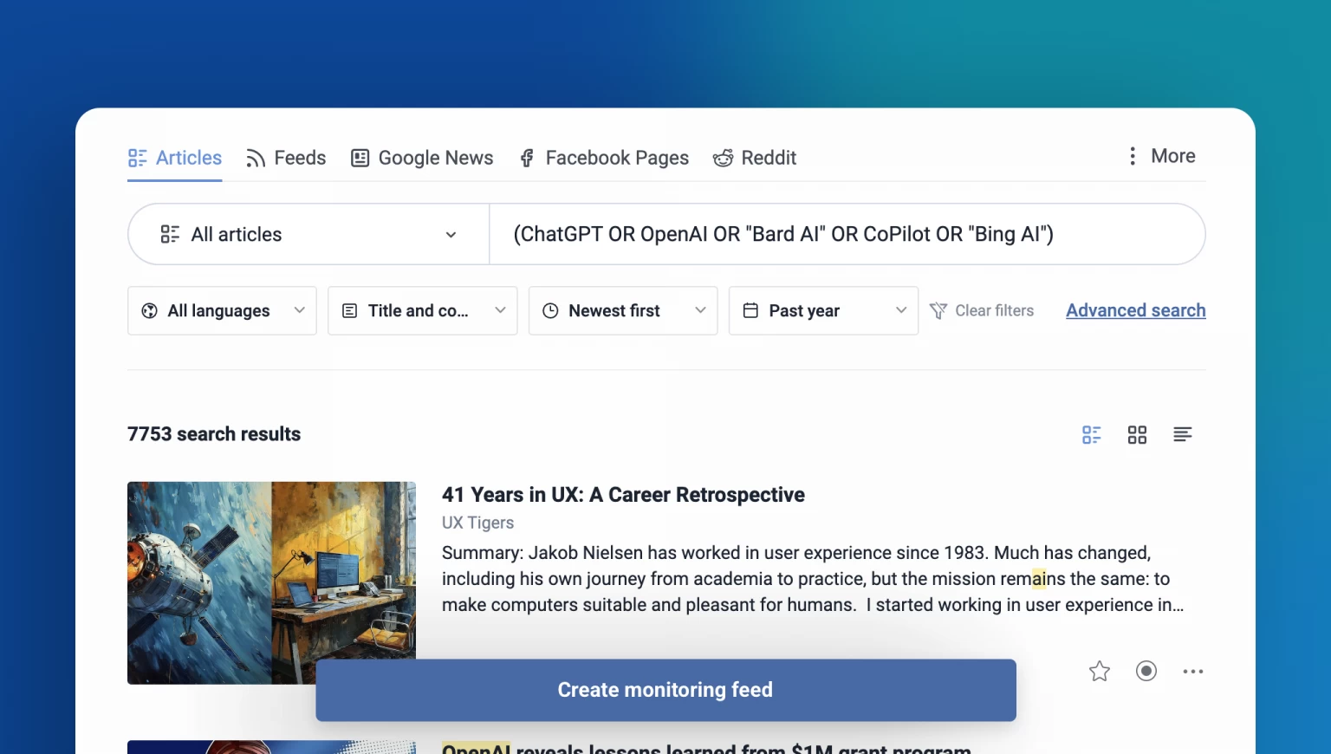Click the search query input field

coord(845,235)
